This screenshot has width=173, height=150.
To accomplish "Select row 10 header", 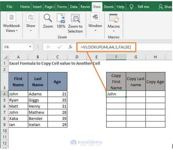I will [4, 131].
